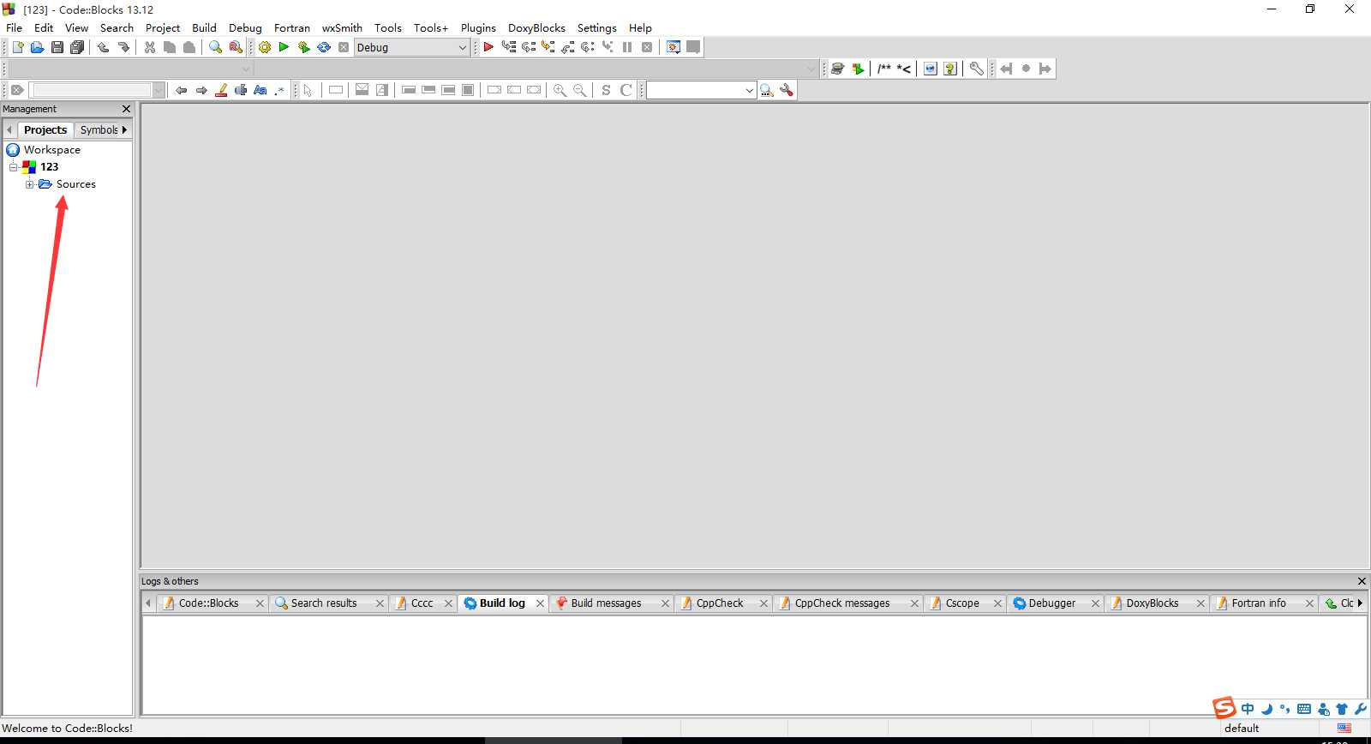This screenshot has width=1371, height=744.
Task: Click the Undo arrow icon
Action: pos(103,47)
